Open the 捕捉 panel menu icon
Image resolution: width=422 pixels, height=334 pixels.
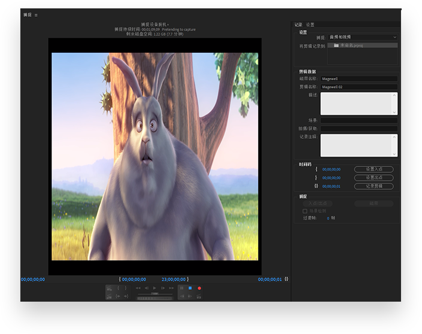click(x=36, y=16)
